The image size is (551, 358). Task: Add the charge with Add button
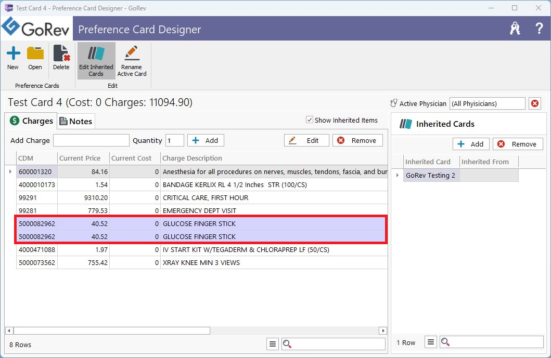[206, 140]
